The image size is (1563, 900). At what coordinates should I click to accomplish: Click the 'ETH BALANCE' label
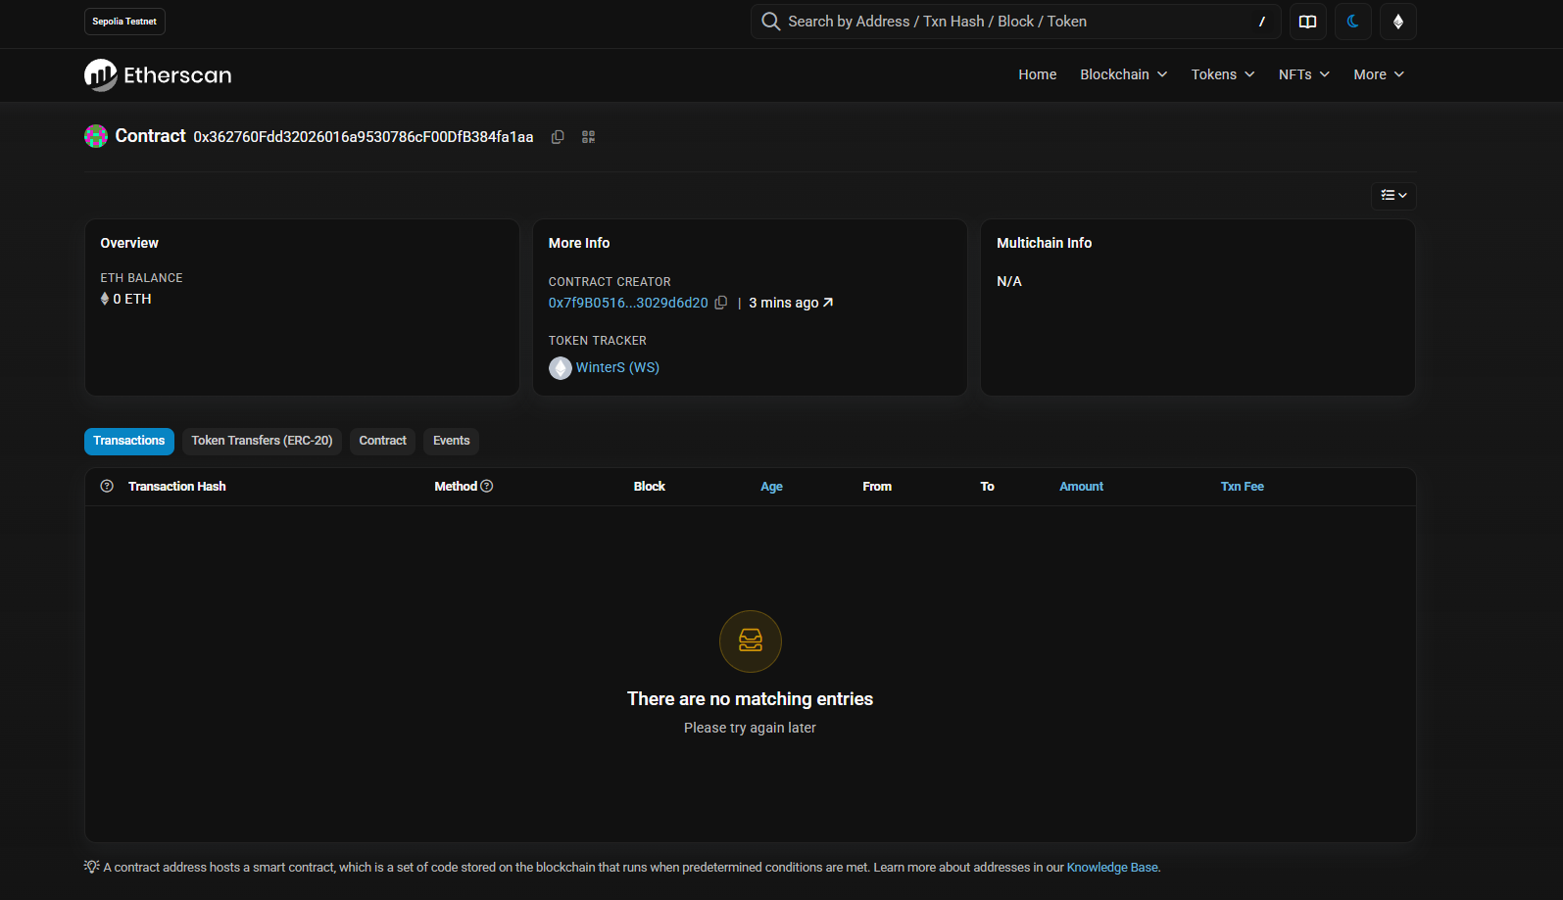141,278
